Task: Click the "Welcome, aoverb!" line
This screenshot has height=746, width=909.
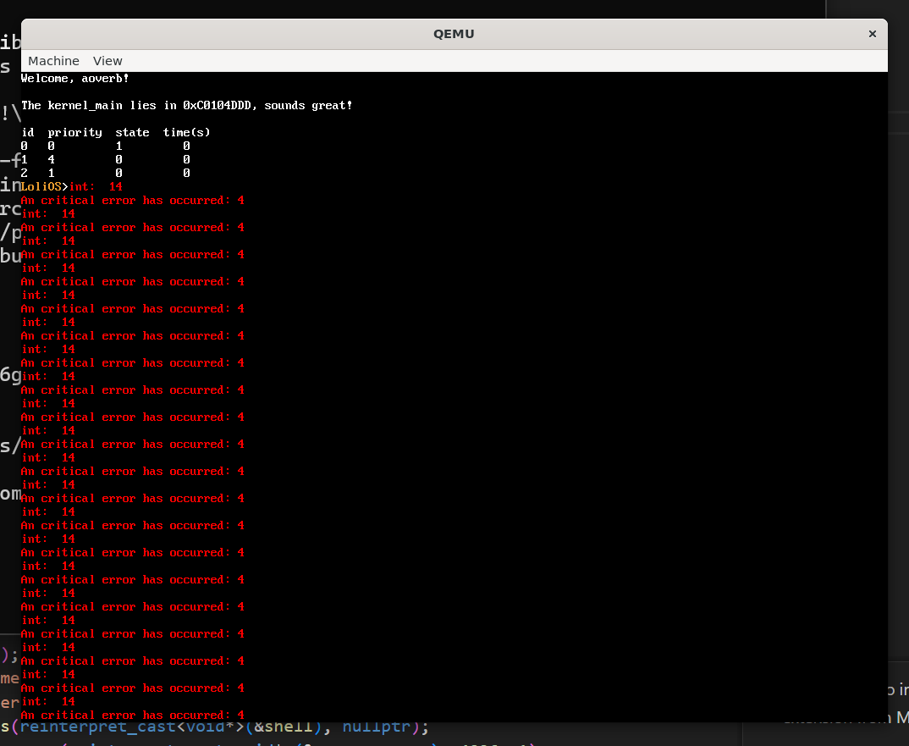Action: 74,79
